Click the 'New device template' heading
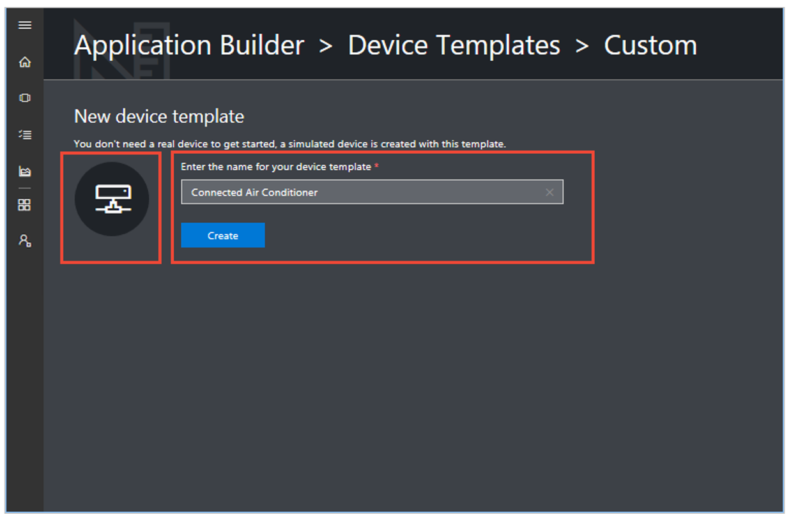 [x=159, y=117]
